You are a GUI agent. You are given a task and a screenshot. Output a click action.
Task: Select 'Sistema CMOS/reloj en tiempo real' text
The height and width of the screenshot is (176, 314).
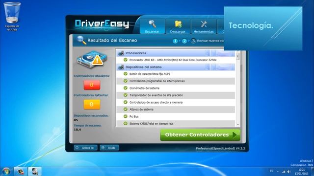tap(152, 124)
